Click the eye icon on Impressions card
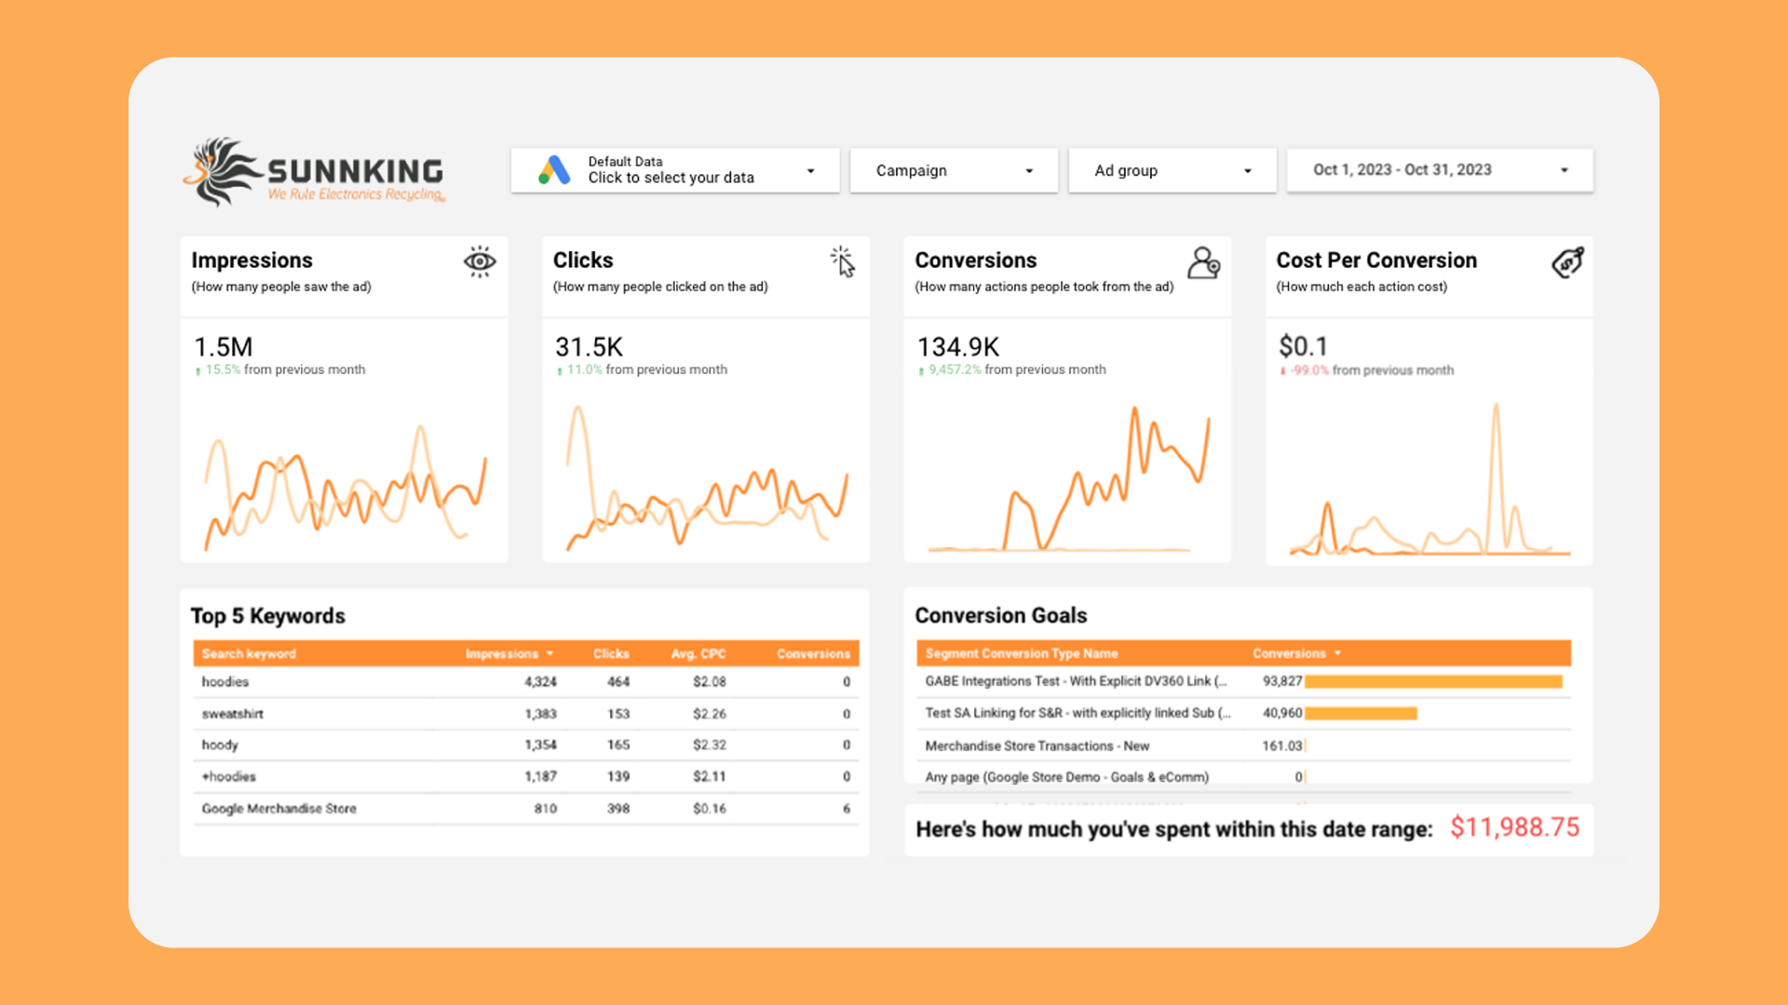This screenshot has height=1005, width=1788. (x=480, y=262)
